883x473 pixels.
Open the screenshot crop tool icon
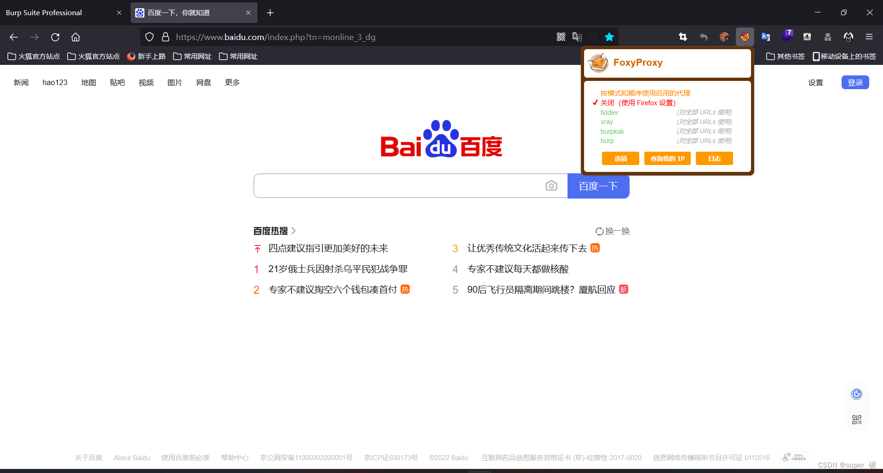[x=683, y=37]
